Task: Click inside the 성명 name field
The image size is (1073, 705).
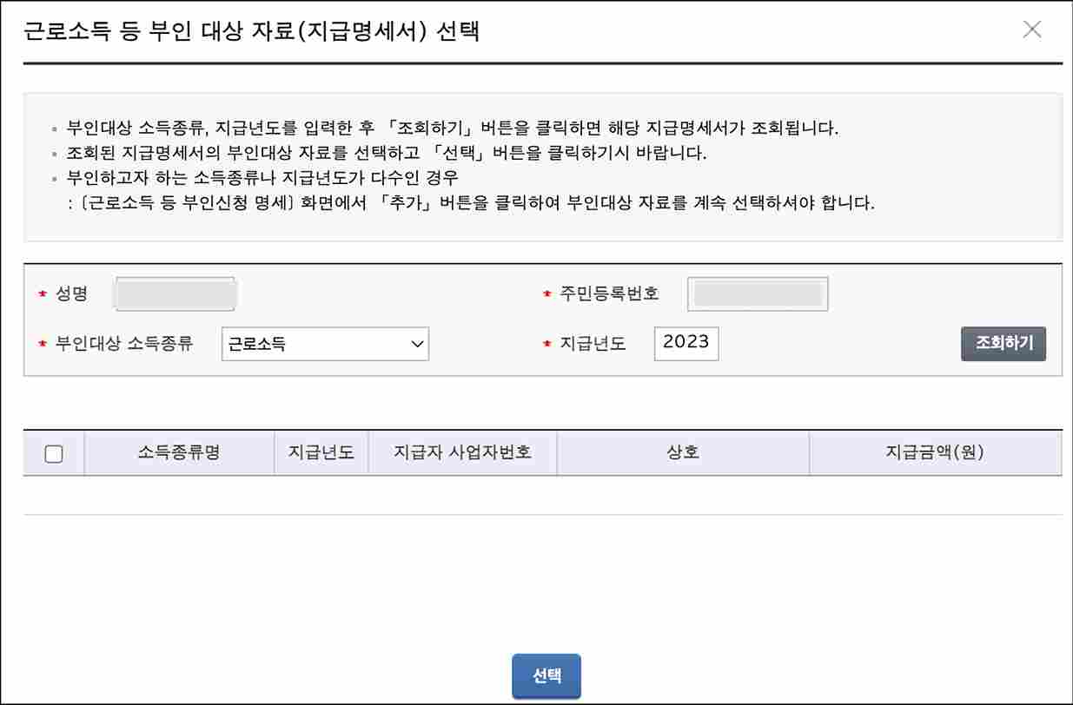Action: (x=174, y=293)
